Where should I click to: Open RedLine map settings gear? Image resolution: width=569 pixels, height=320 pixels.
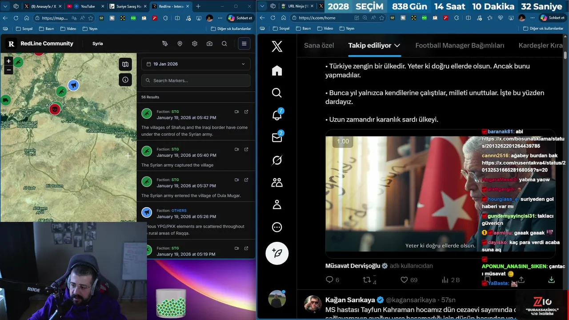(x=195, y=44)
